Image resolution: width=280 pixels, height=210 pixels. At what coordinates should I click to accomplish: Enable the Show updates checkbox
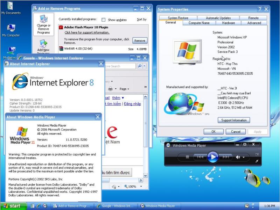click(x=103, y=20)
